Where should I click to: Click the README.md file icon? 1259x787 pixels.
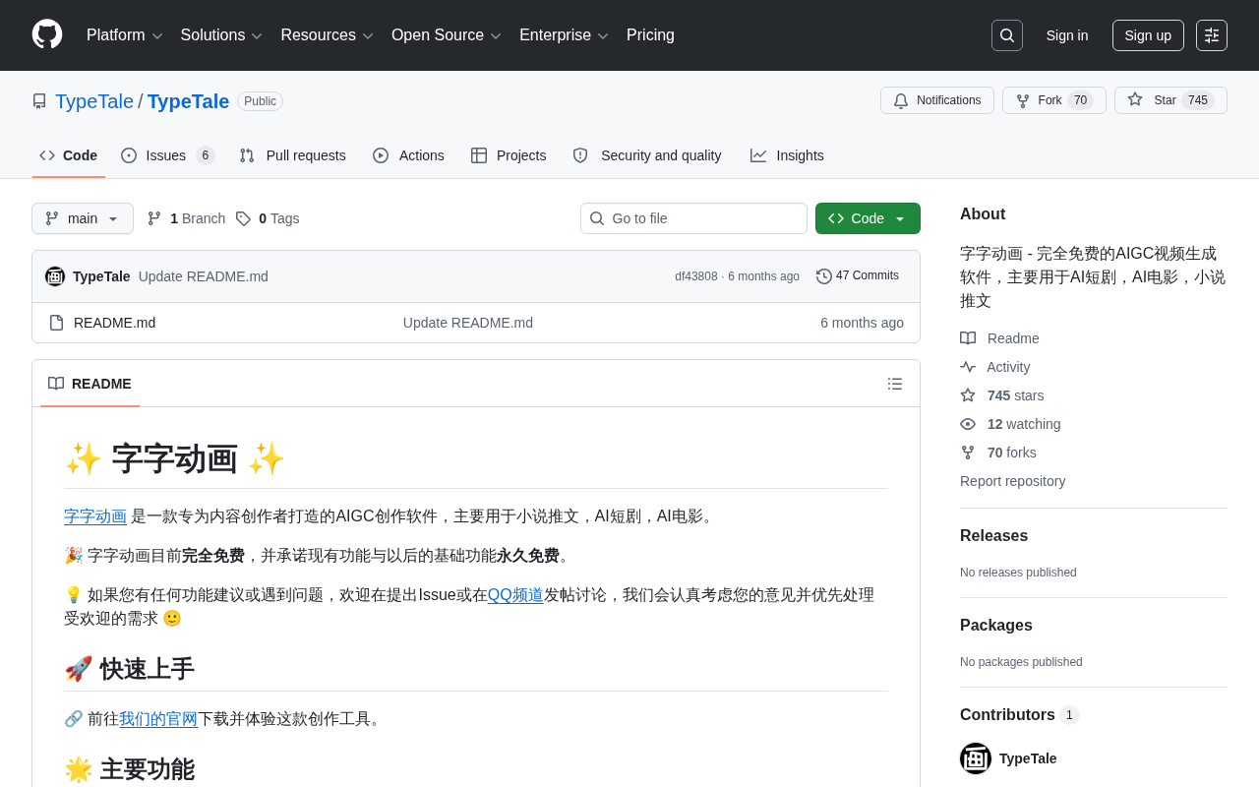pyautogui.click(x=56, y=323)
